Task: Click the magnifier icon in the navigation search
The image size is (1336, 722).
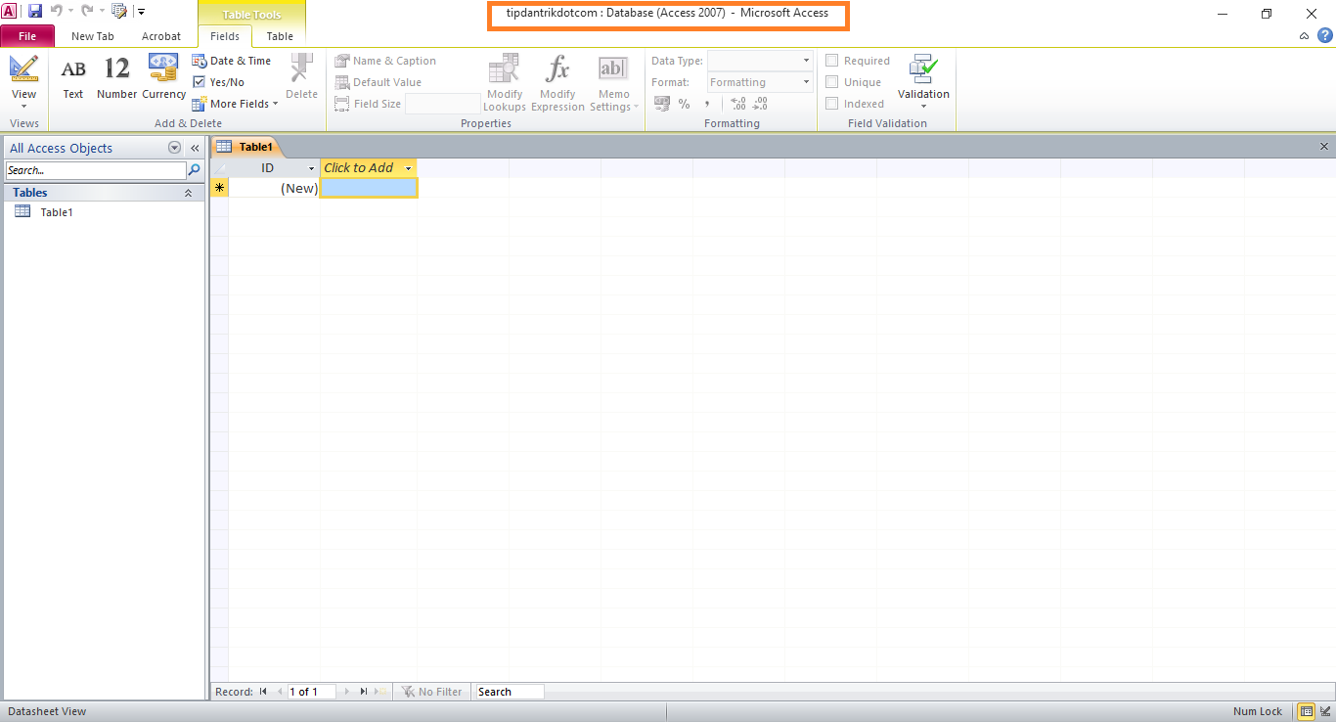Action: 195,170
